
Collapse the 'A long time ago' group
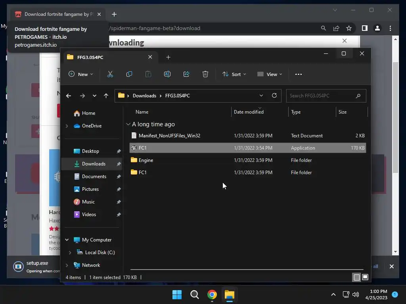(x=128, y=124)
